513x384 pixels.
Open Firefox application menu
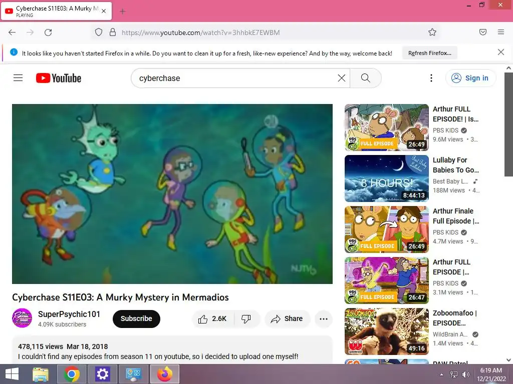pyautogui.click(x=500, y=32)
